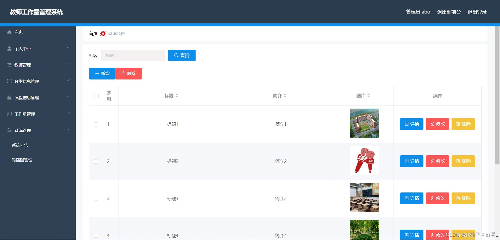Click the red 删除 batch delete button

(x=129, y=74)
